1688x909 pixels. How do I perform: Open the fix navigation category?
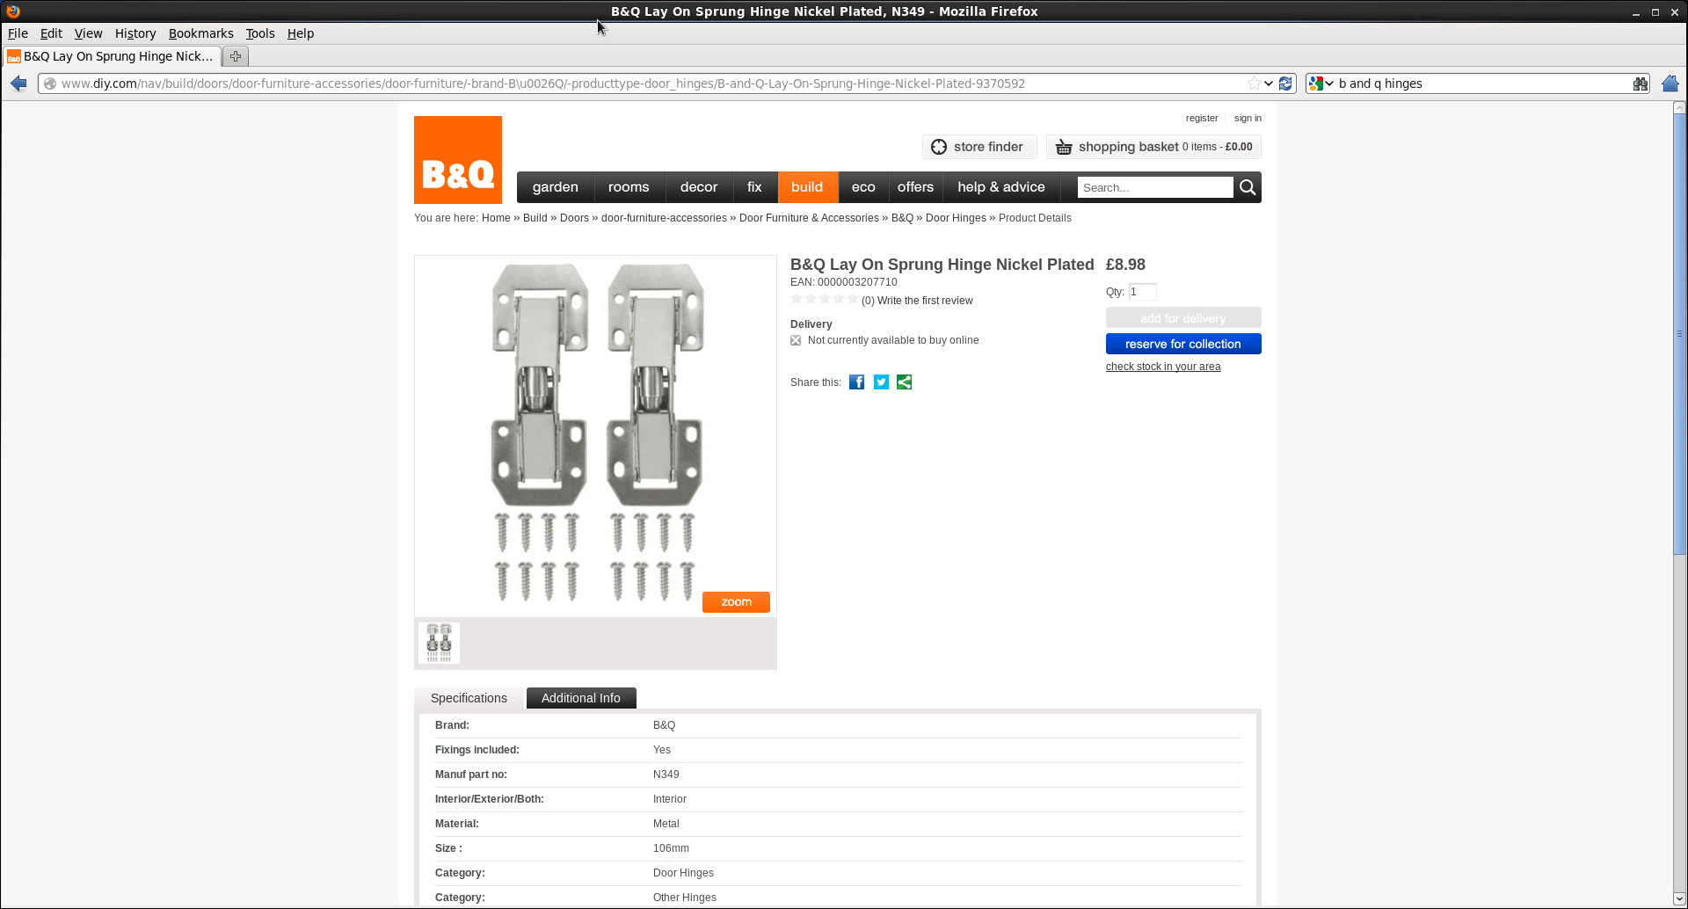pyautogui.click(x=754, y=187)
